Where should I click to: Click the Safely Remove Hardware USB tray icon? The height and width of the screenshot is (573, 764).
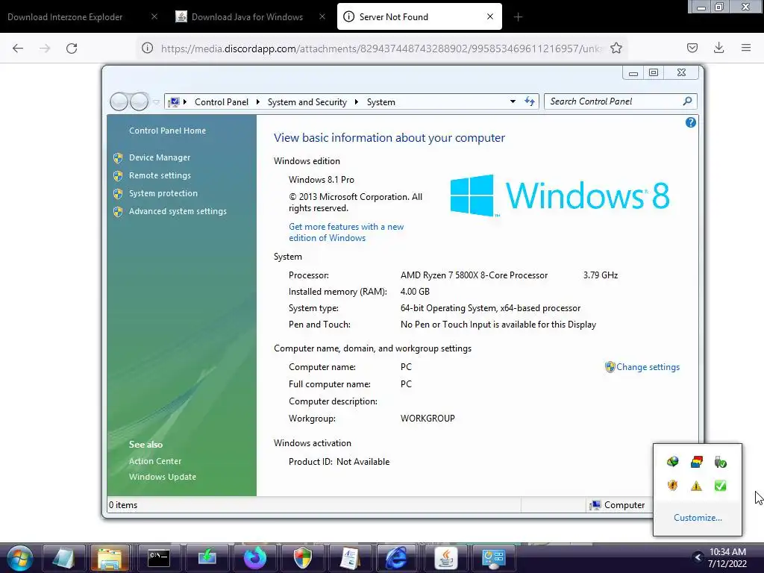click(721, 461)
